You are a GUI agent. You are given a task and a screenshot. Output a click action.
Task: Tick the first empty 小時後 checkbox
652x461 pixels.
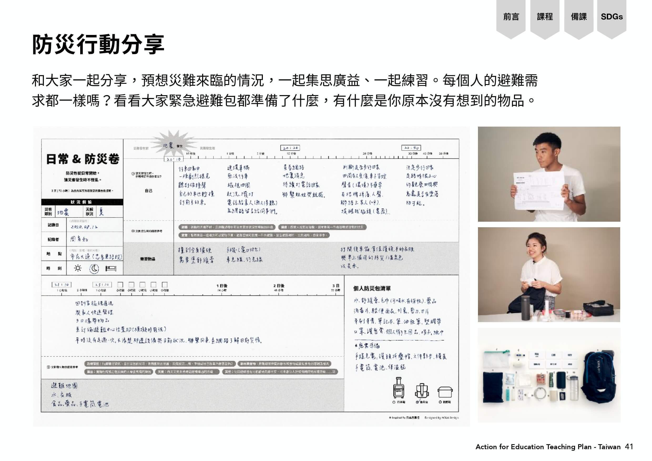coord(120,284)
